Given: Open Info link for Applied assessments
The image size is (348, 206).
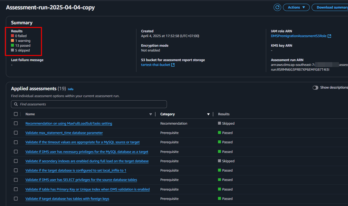Looking at the screenshot, I should point(71,89).
